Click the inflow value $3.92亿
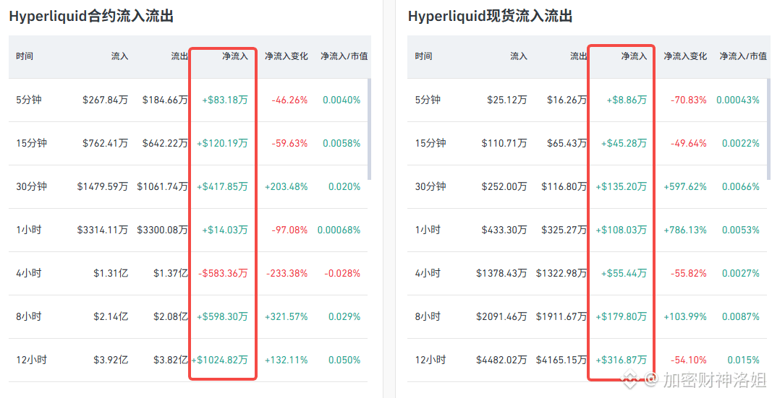Viewport: 772px width, 398px height. [x=111, y=360]
